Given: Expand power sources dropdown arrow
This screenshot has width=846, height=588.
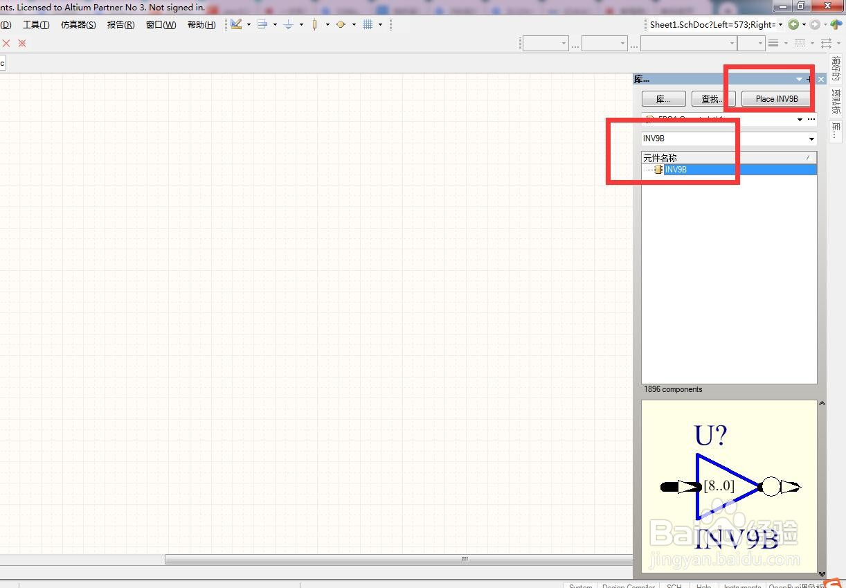Looking at the screenshot, I should [x=301, y=24].
